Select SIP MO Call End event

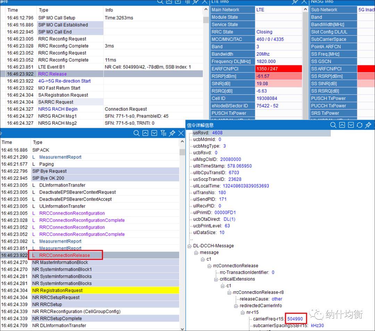tap(102, 32)
